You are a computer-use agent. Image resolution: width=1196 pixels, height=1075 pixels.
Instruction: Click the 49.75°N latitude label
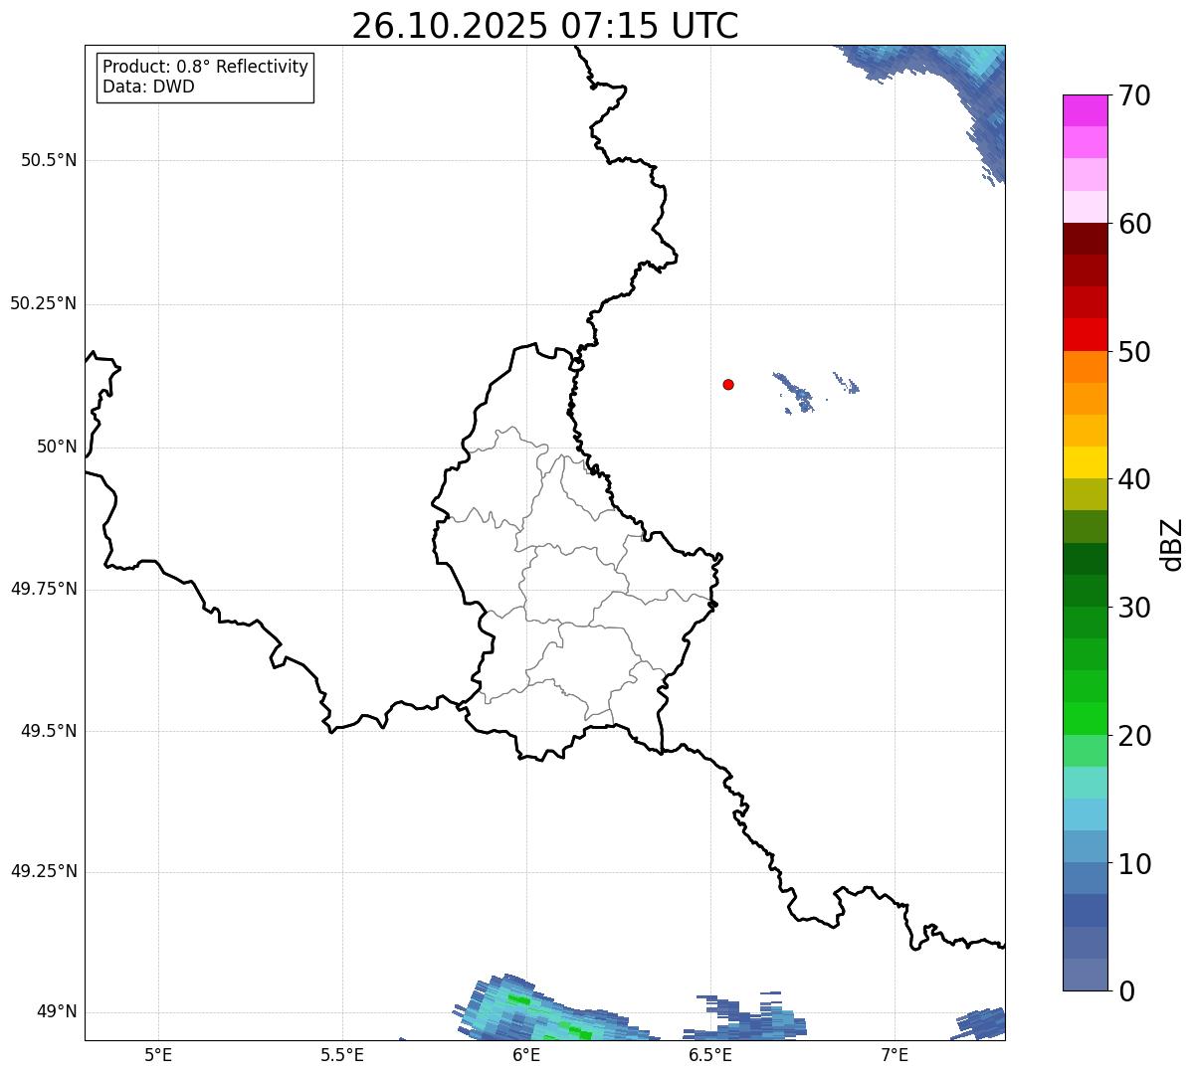coord(44,589)
